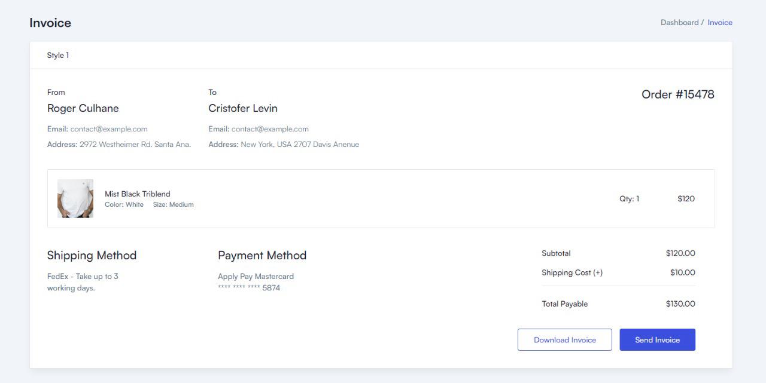Click the sender's contact@example.com email

(x=109, y=129)
